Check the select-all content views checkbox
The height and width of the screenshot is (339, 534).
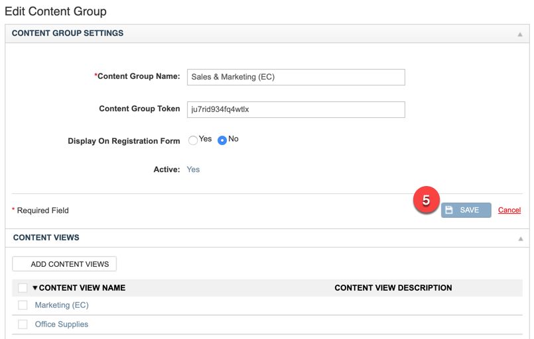23,288
